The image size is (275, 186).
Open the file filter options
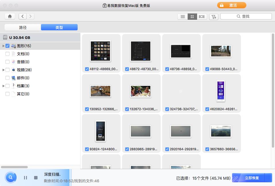pyautogui.click(x=213, y=17)
